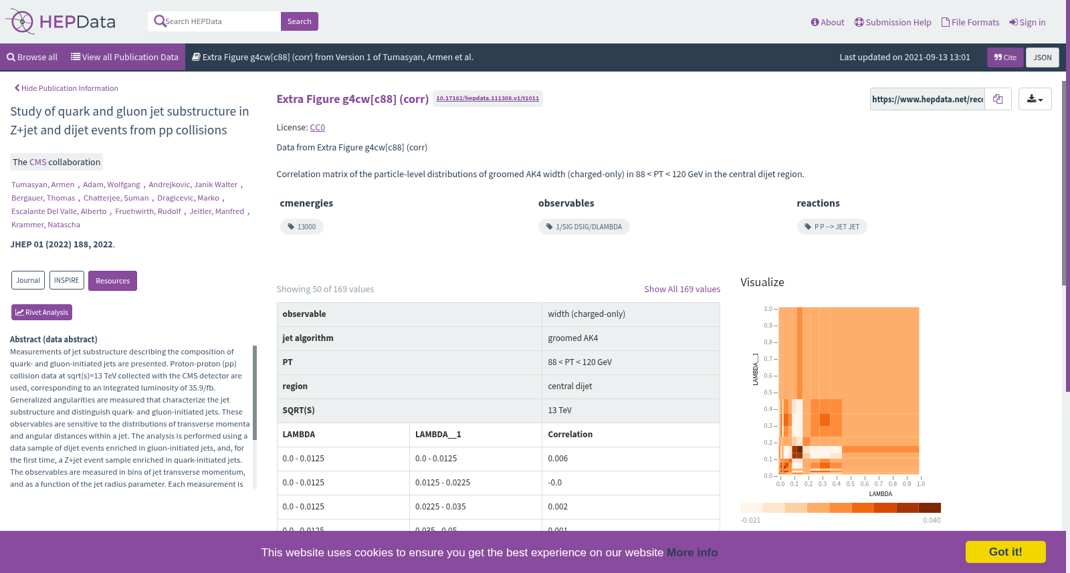
Task: Open JSON view of the record
Action: pos(1043,58)
